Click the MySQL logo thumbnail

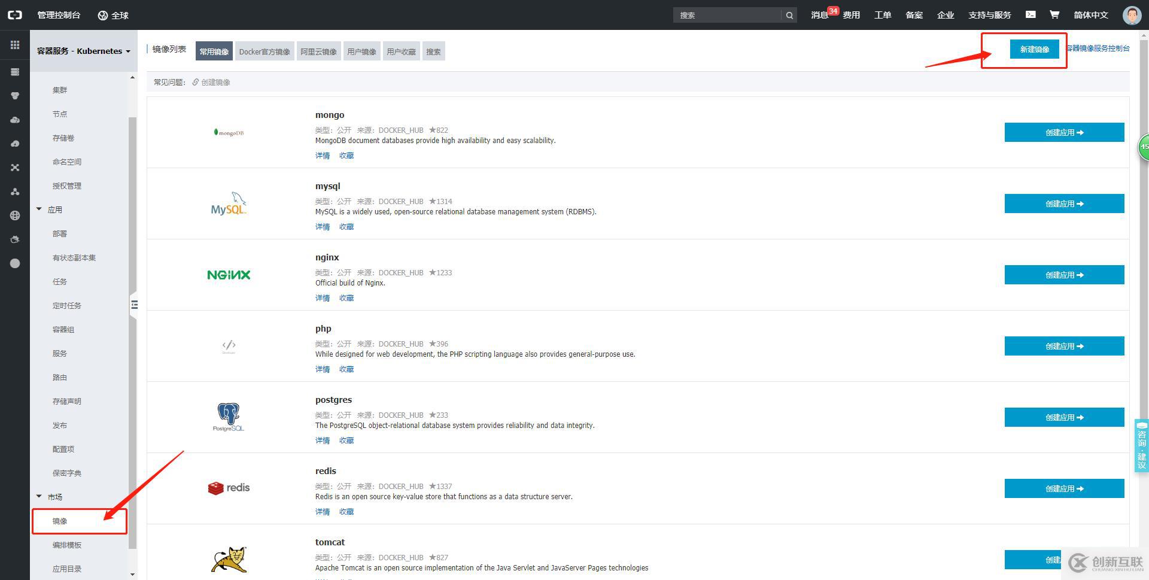point(229,204)
